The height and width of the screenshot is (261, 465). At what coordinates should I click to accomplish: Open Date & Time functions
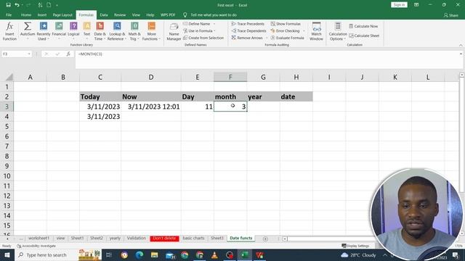(x=100, y=31)
